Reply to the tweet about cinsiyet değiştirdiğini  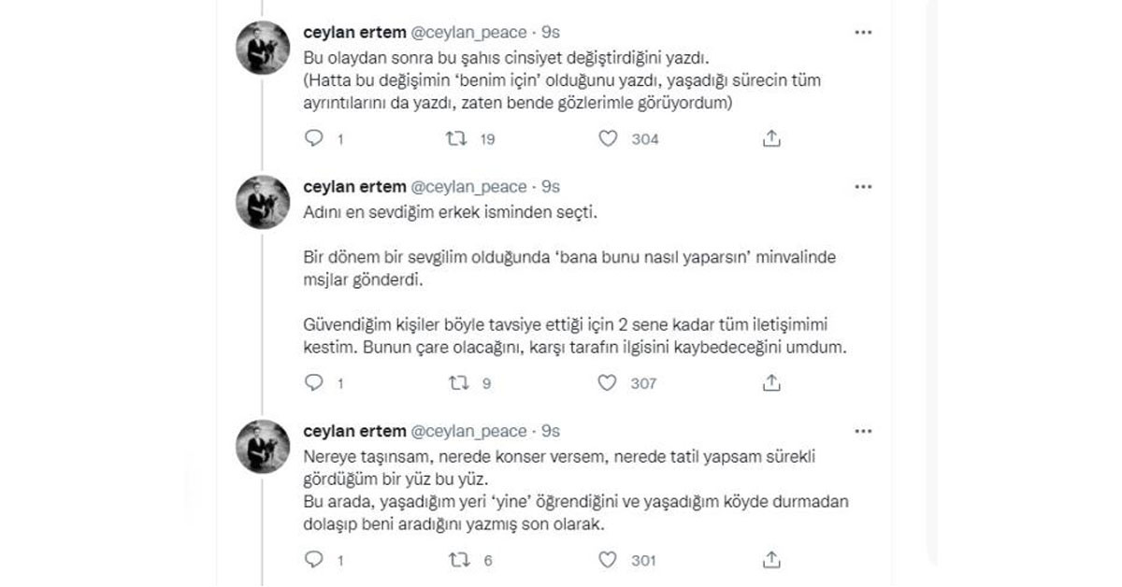[314, 138]
